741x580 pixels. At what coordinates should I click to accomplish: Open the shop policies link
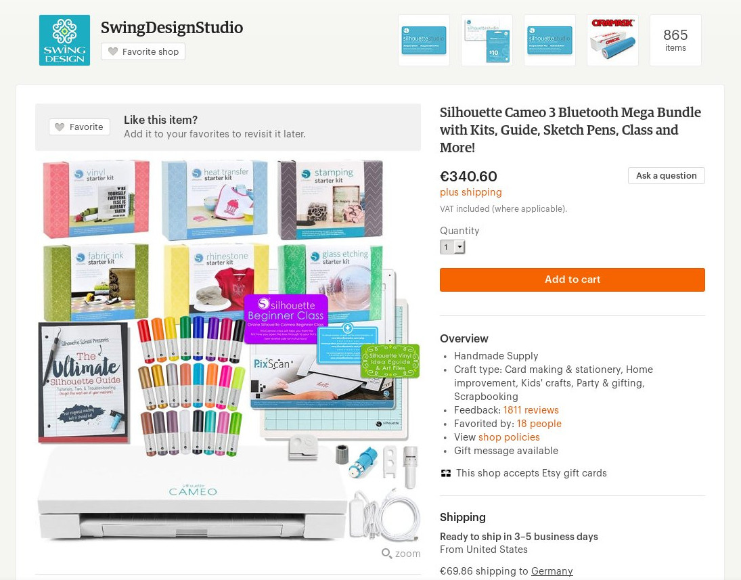509,437
